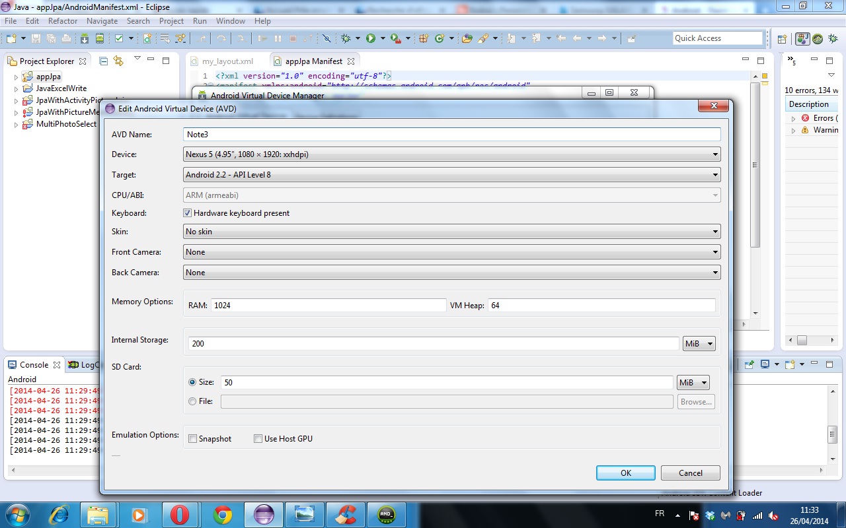Enable the Use Host GPU checkbox

pos(258,439)
